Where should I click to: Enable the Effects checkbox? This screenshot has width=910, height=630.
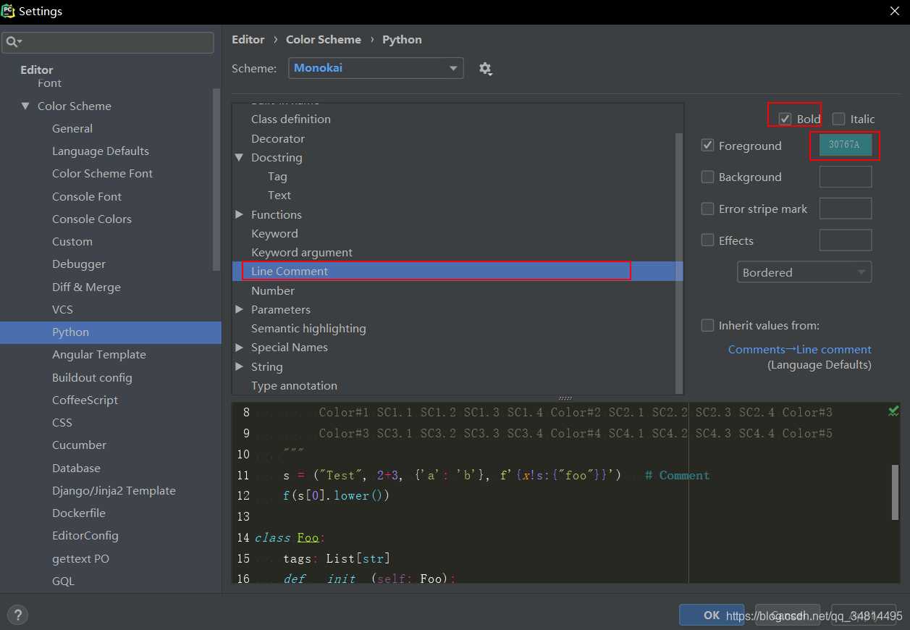(707, 240)
